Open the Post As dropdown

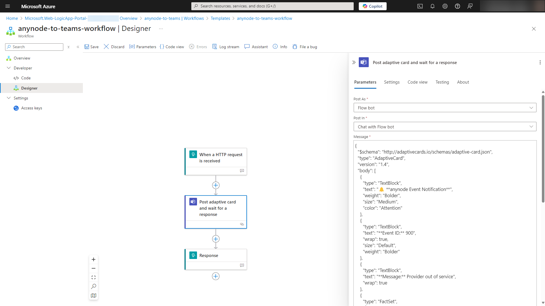(531, 108)
